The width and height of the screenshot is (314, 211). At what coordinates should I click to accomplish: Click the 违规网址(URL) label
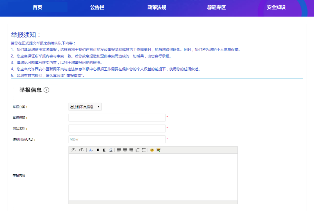(x=24, y=140)
